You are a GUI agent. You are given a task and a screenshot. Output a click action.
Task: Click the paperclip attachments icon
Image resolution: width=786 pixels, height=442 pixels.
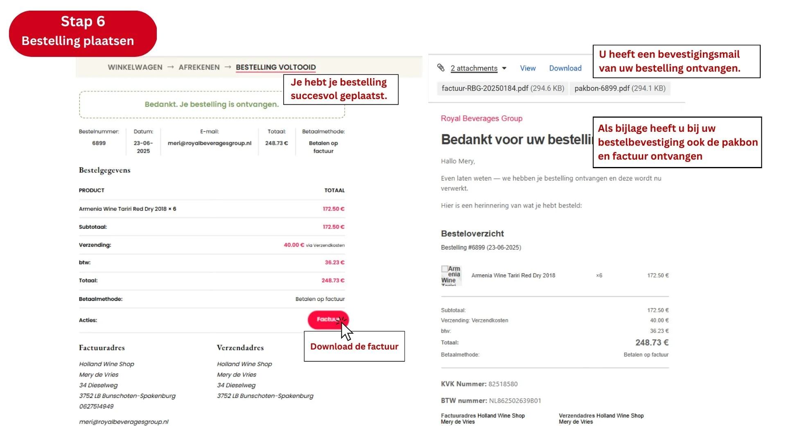[440, 68]
